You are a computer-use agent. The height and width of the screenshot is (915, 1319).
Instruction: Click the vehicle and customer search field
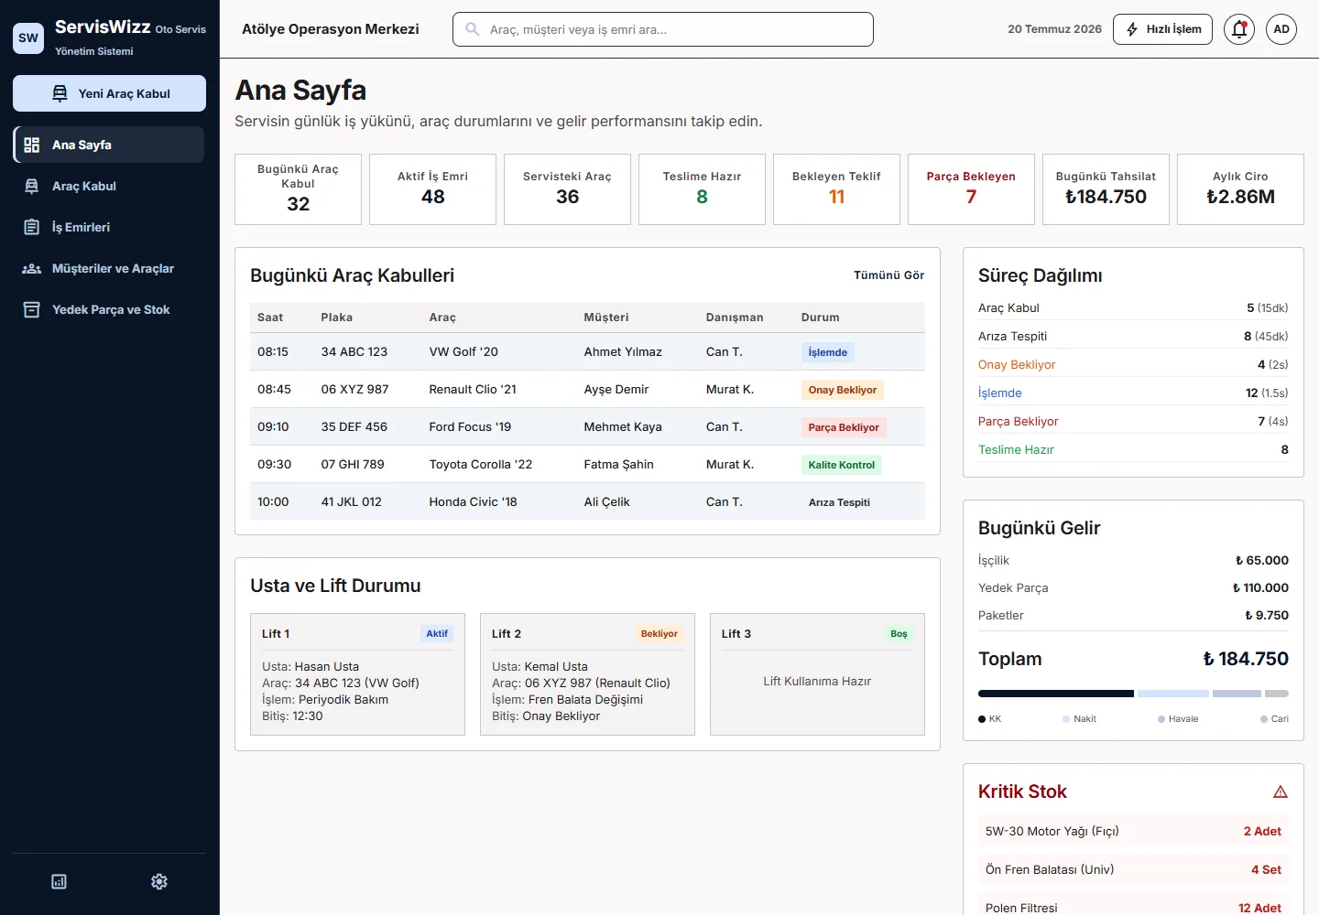[663, 29]
